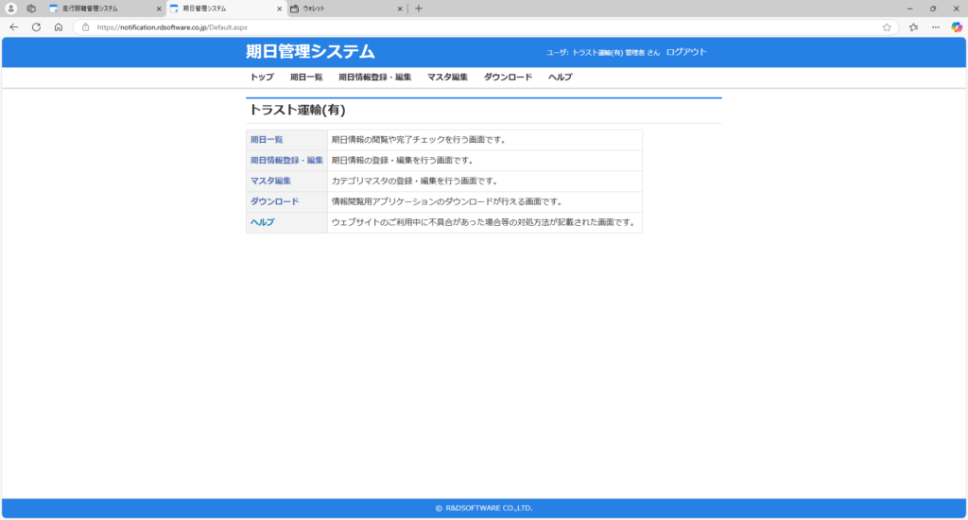
Task: Go to the browser home page icon
Action: [x=59, y=27]
